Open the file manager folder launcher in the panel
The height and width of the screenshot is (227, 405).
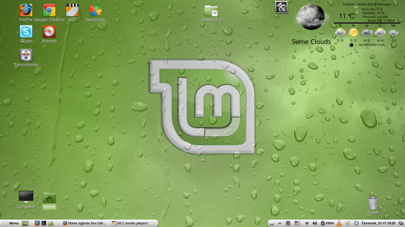(51, 223)
